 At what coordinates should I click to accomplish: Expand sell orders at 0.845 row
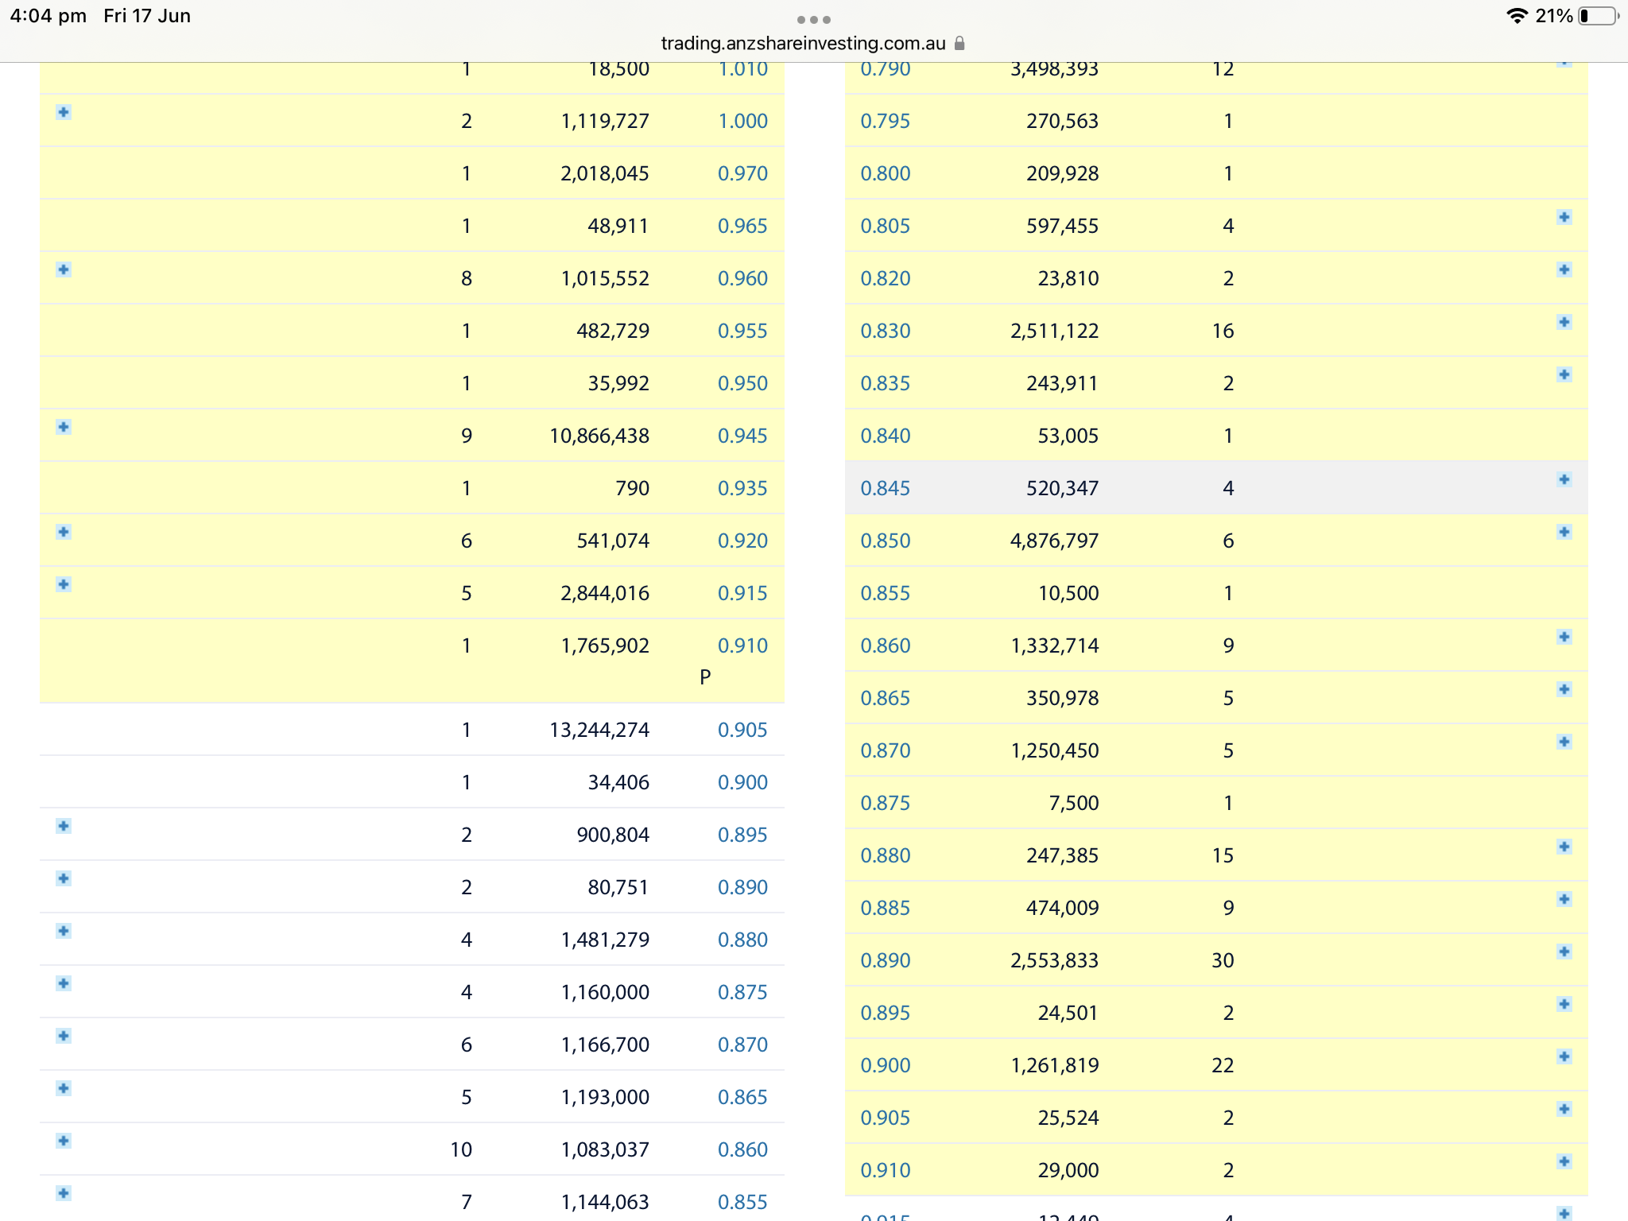(1564, 479)
